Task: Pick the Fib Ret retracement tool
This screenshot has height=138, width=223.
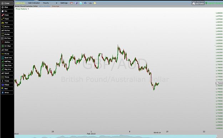Action: pyautogui.click(x=7, y=34)
